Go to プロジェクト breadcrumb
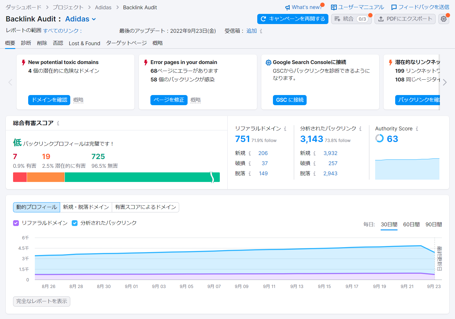The image size is (455, 319). point(68,8)
